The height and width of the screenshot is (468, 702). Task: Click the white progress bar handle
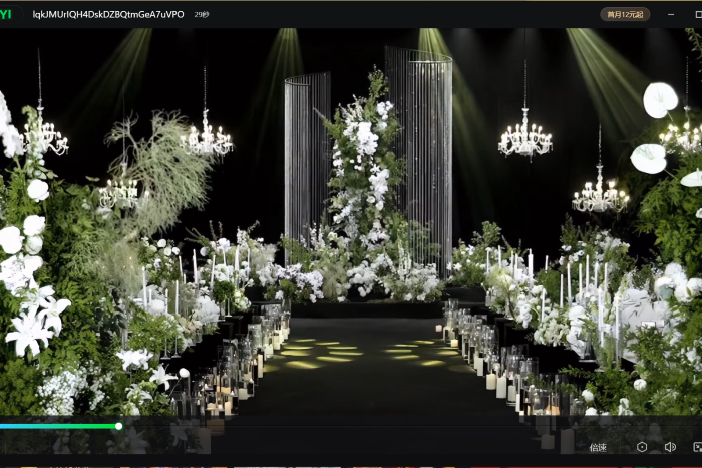[x=118, y=426]
